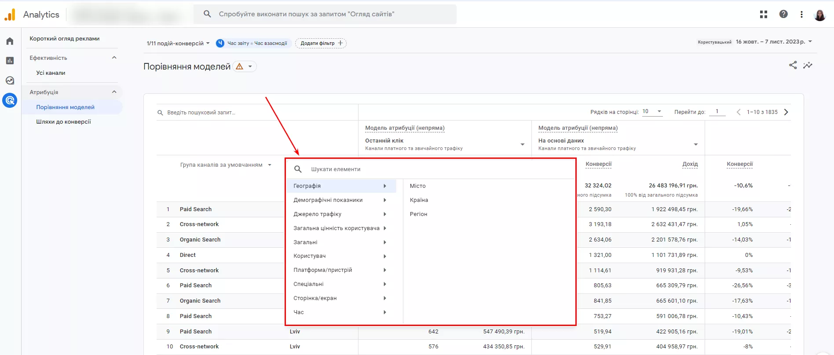Open Група каналів за умовчанням dimension dropdown
This screenshot has height=355, width=834.
pos(226,165)
